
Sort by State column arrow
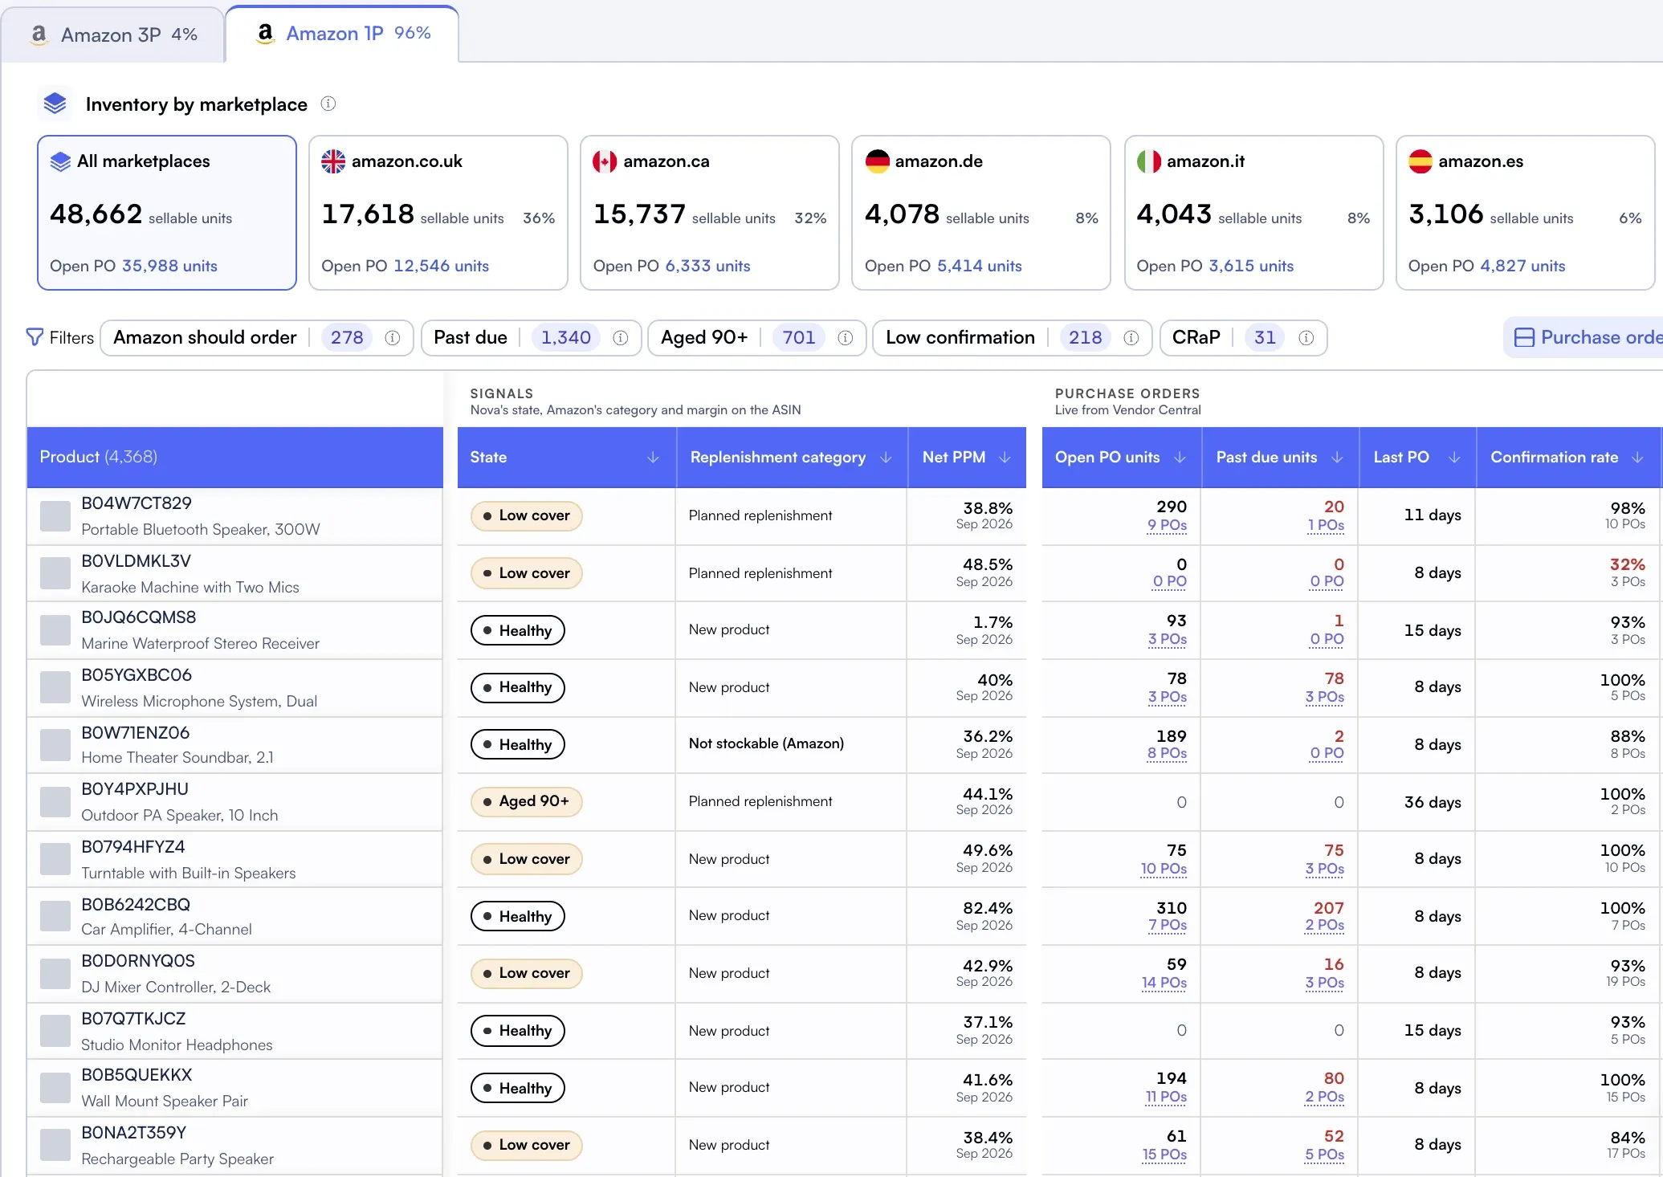(x=653, y=458)
